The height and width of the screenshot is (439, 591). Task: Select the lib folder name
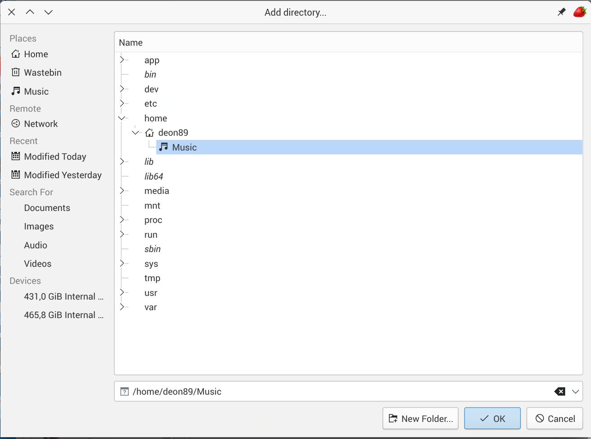coord(149,162)
